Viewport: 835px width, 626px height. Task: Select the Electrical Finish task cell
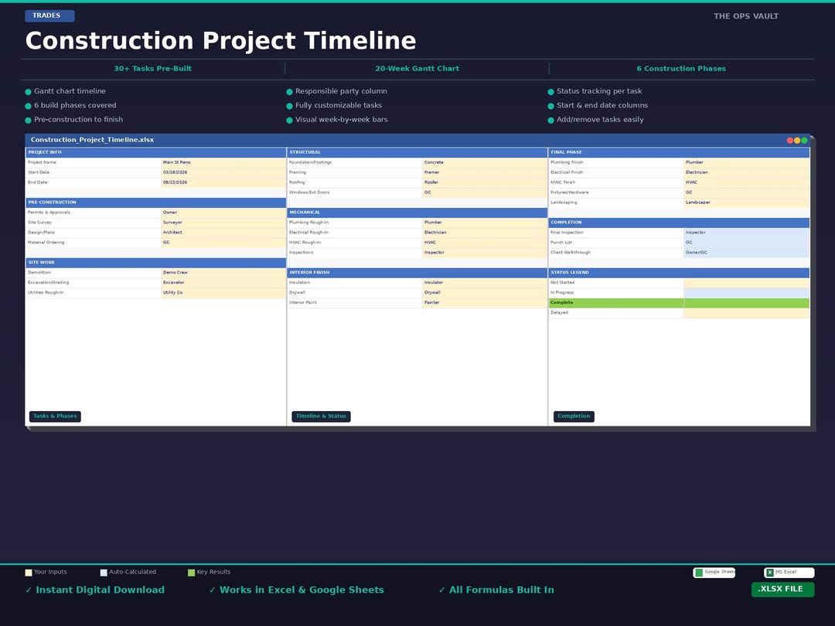(x=616, y=172)
